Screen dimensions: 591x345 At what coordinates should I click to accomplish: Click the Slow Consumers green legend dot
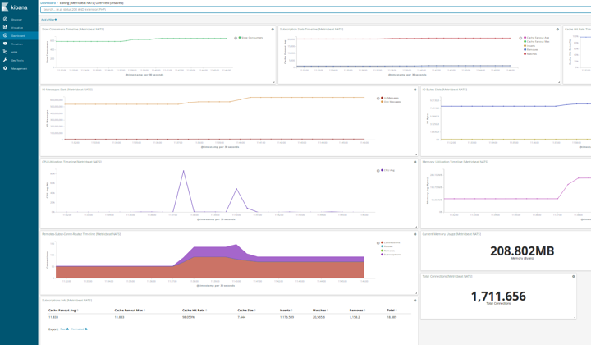[x=240, y=38]
